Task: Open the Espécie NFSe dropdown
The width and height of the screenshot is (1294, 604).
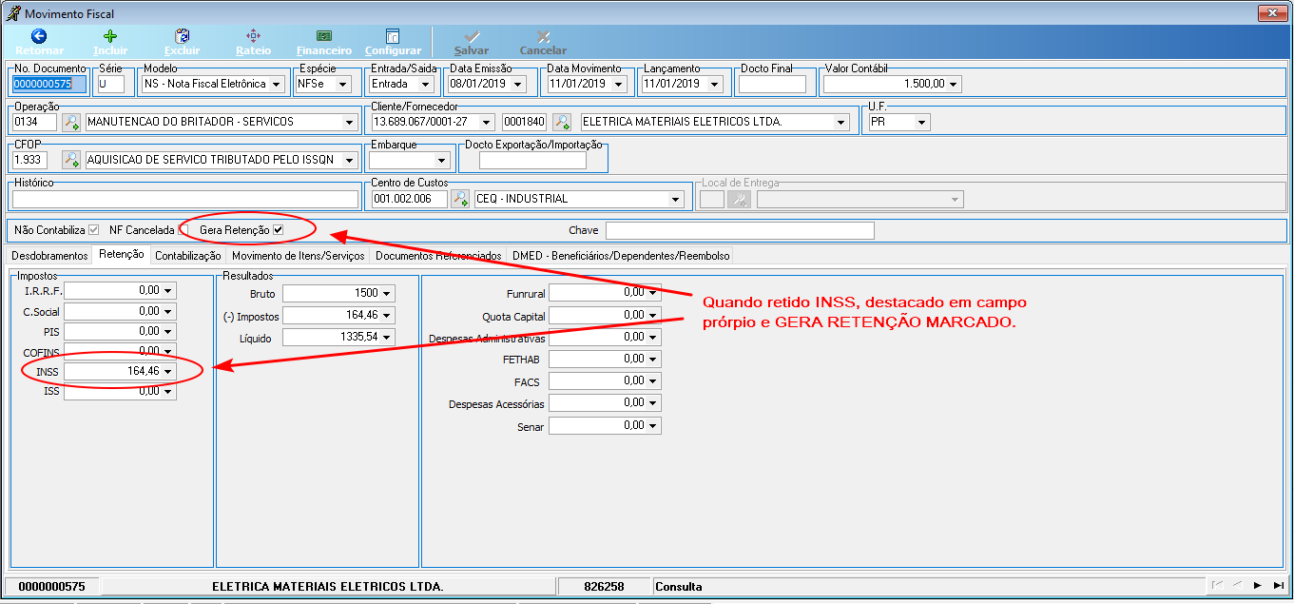Action: coord(344,84)
